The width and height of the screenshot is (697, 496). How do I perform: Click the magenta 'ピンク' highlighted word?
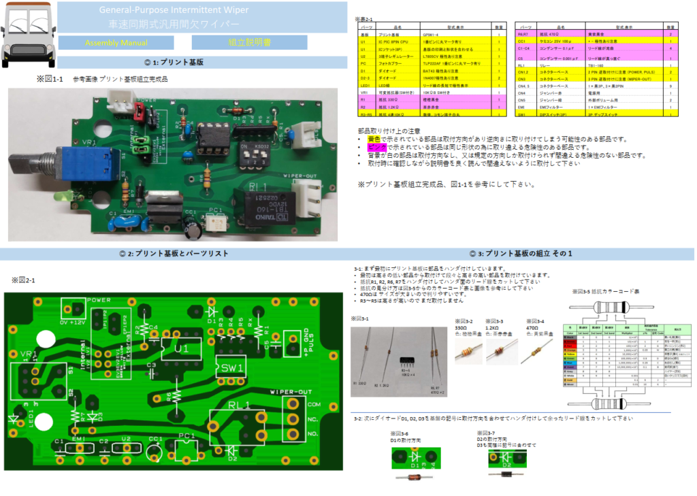point(377,147)
